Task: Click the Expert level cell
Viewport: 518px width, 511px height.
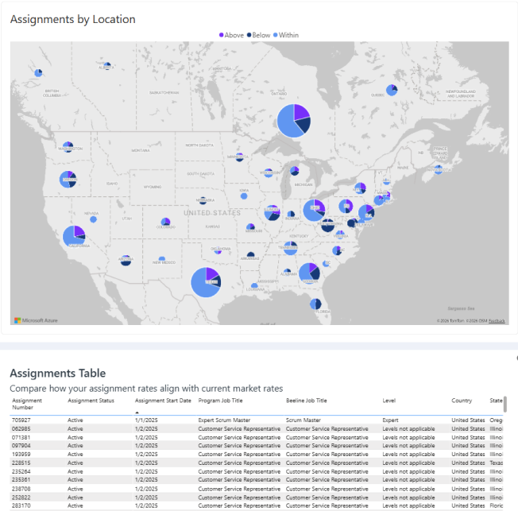Action: pyautogui.click(x=390, y=420)
